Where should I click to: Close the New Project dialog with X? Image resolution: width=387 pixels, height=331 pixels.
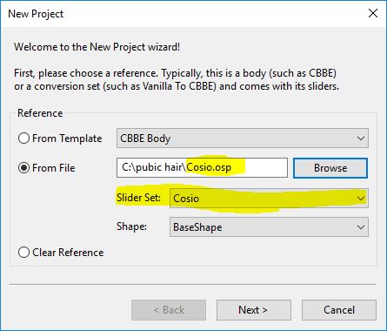point(373,13)
